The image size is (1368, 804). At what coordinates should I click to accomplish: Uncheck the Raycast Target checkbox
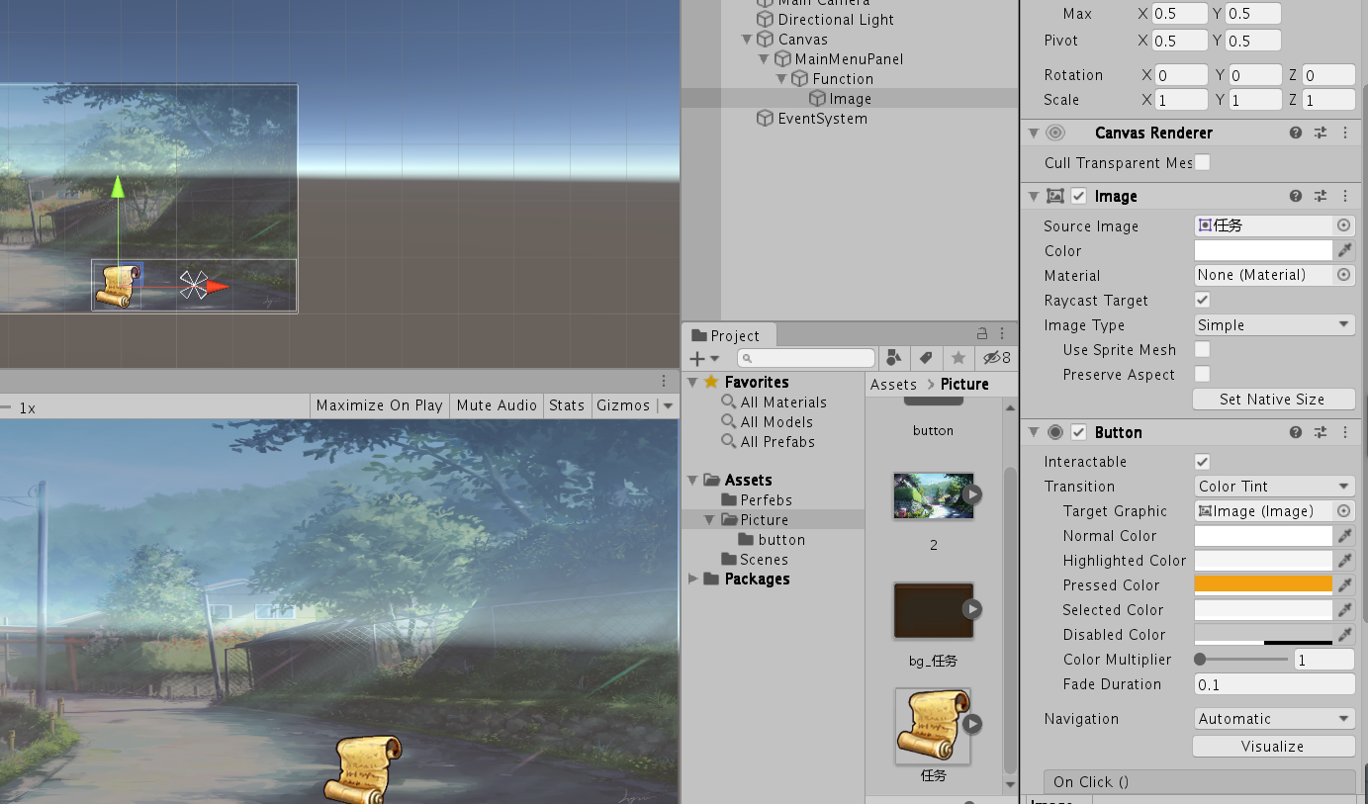pyautogui.click(x=1203, y=300)
